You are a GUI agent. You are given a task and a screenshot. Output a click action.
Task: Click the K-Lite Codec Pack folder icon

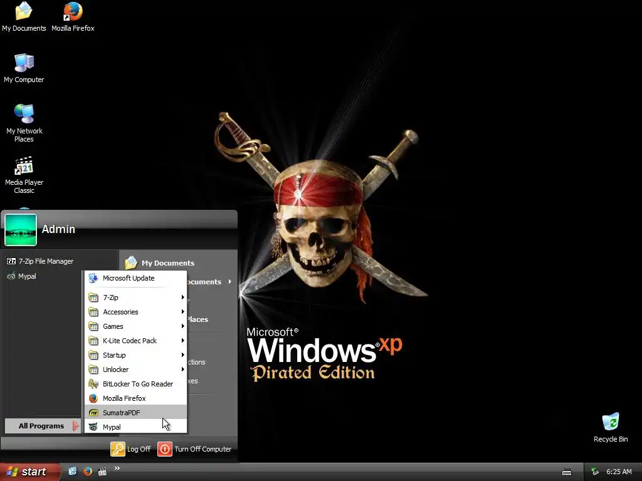(93, 340)
